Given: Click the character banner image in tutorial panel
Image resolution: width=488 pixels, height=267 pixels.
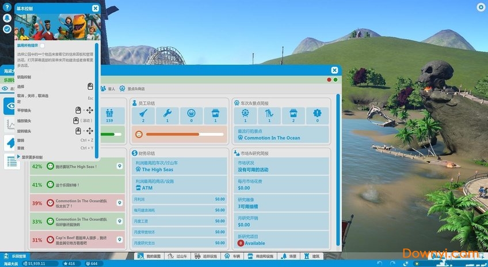Looking at the screenshot, I should tap(58, 27).
